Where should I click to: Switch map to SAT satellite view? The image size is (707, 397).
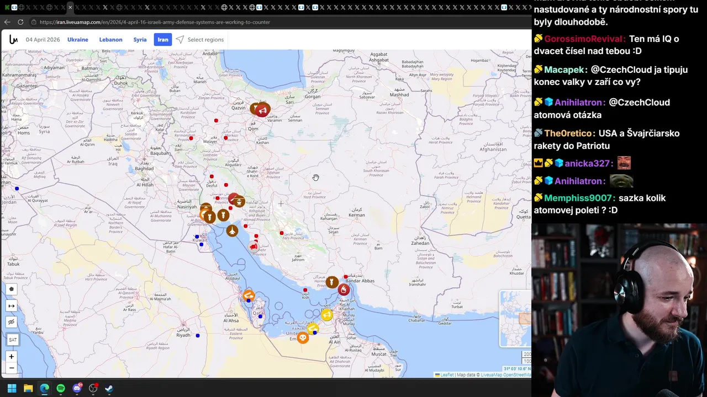coord(12,340)
